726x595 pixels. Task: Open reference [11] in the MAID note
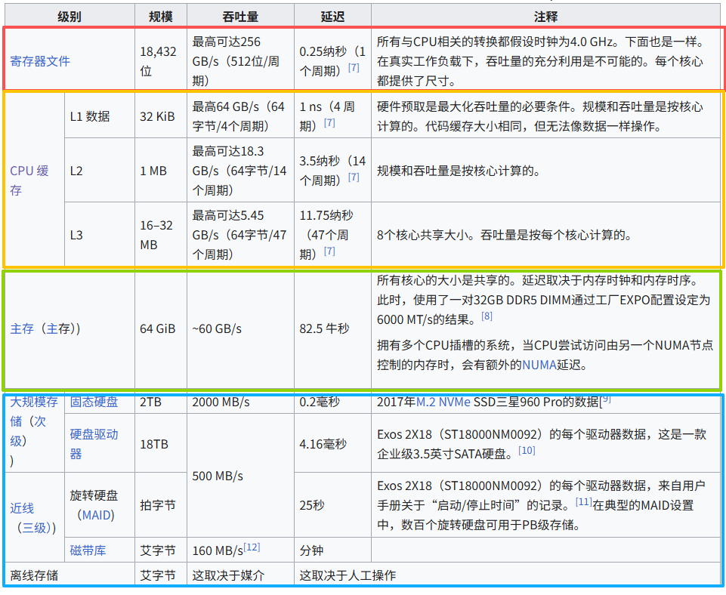click(584, 502)
